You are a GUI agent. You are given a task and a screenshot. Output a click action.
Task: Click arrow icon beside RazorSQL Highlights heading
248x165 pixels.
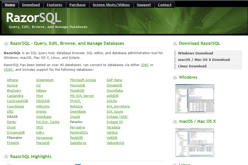pos(6,156)
